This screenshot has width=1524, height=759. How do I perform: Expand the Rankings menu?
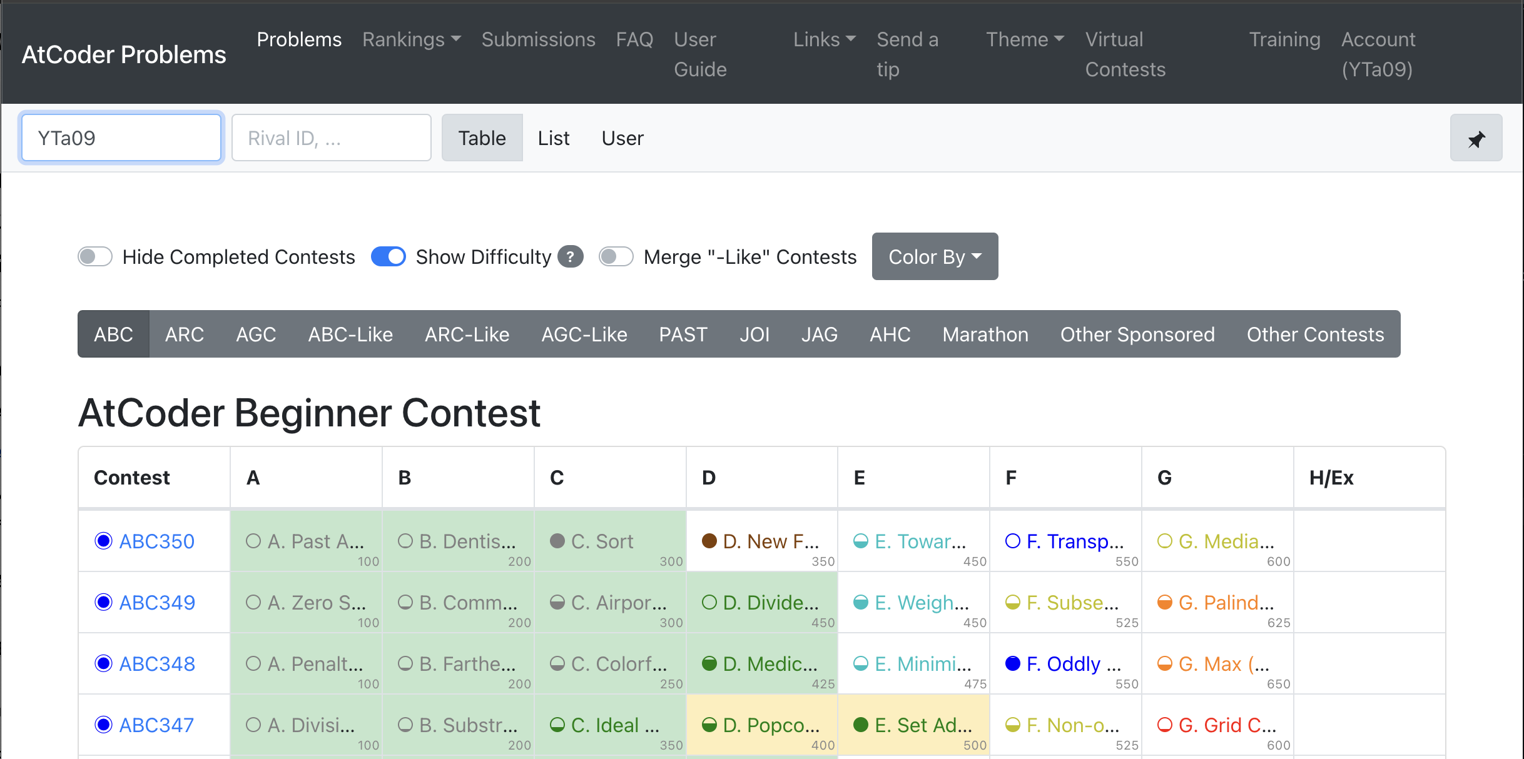412,39
